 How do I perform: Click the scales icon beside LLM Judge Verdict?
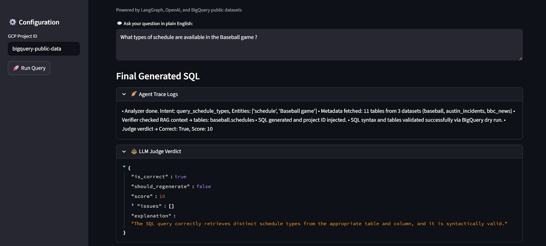[134, 151]
